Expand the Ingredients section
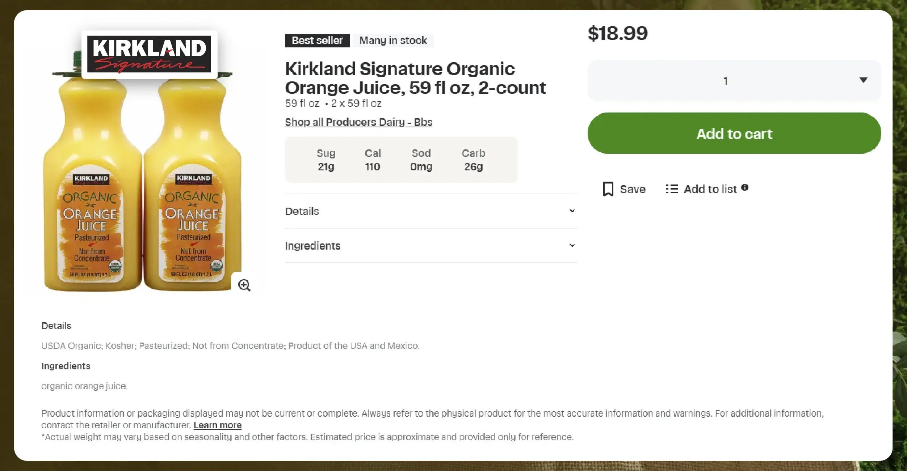 pos(312,246)
